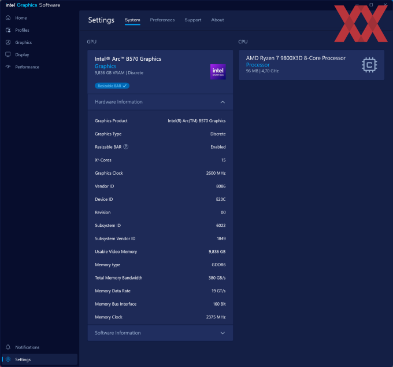This screenshot has height=367, width=393.
Task: Click the Graphics icon in sidebar
Action: [8, 42]
